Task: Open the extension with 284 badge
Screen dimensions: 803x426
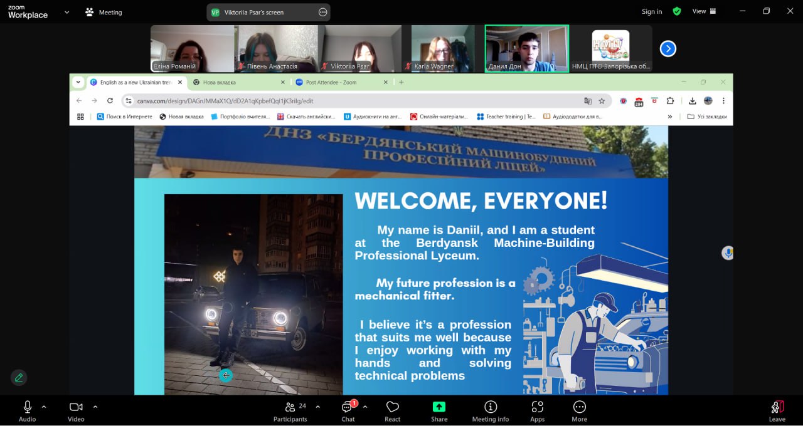Action: (x=639, y=101)
